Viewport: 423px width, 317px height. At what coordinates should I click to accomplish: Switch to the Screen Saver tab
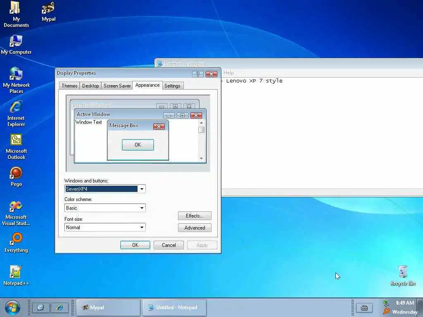pos(117,86)
